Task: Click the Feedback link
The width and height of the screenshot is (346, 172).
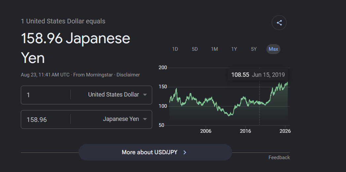Action: (x=279, y=158)
